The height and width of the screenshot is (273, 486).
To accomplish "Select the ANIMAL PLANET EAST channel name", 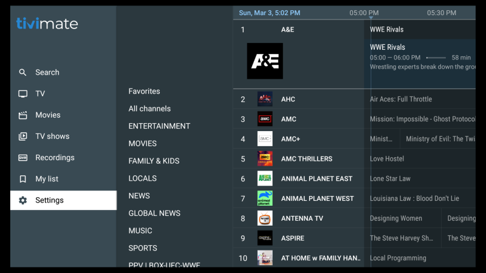I will (x=317, y=178).
